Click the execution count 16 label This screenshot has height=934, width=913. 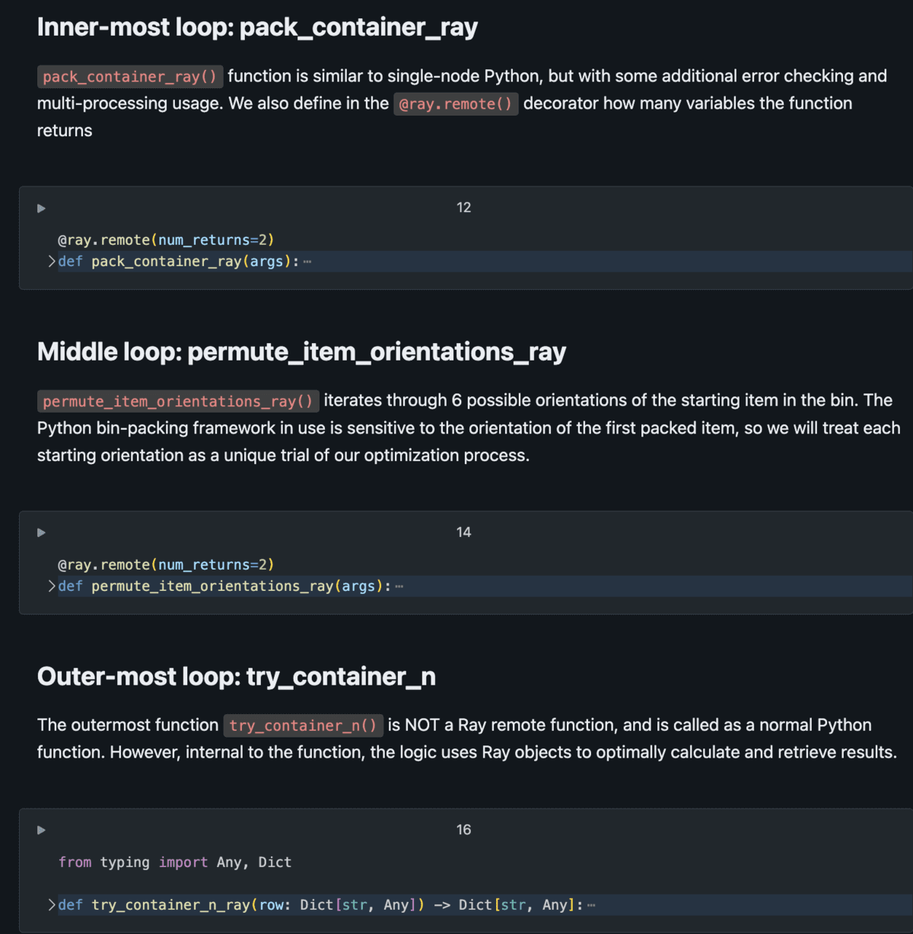[463, 830]
